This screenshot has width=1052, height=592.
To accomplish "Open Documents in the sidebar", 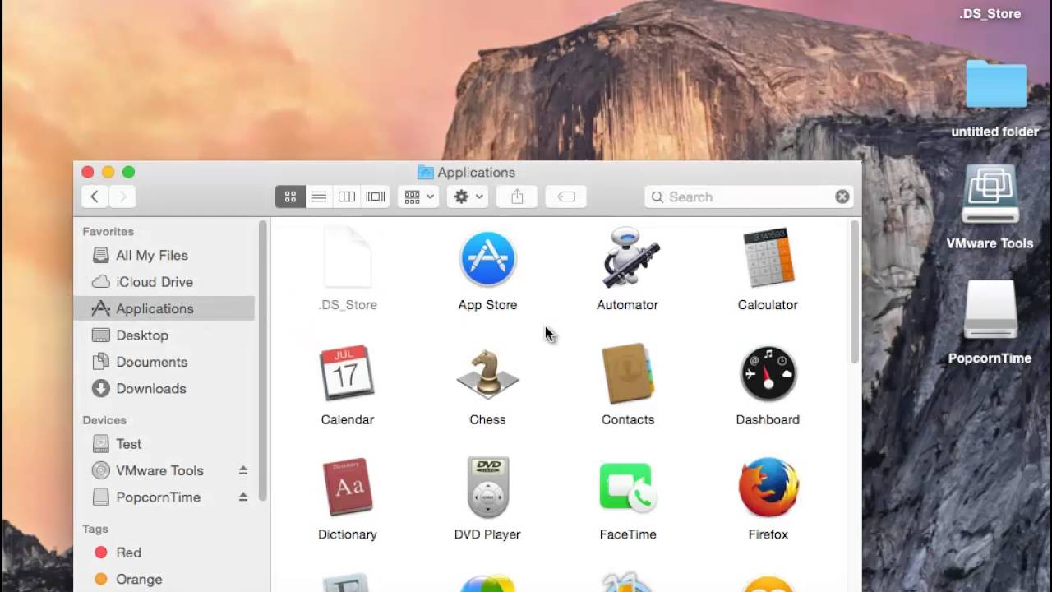I will click(x=164, y=362).
